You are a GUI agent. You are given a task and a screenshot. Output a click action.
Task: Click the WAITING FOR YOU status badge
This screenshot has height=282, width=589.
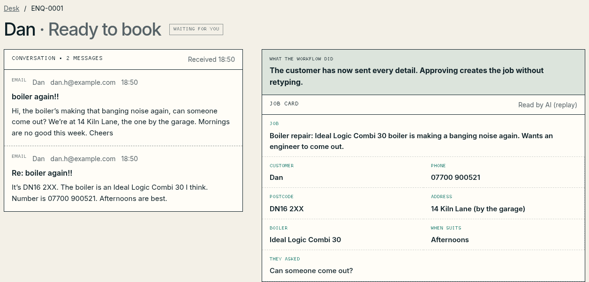(196, 29)
